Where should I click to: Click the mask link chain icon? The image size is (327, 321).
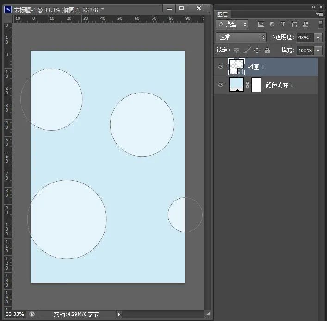tap(247, 85)
